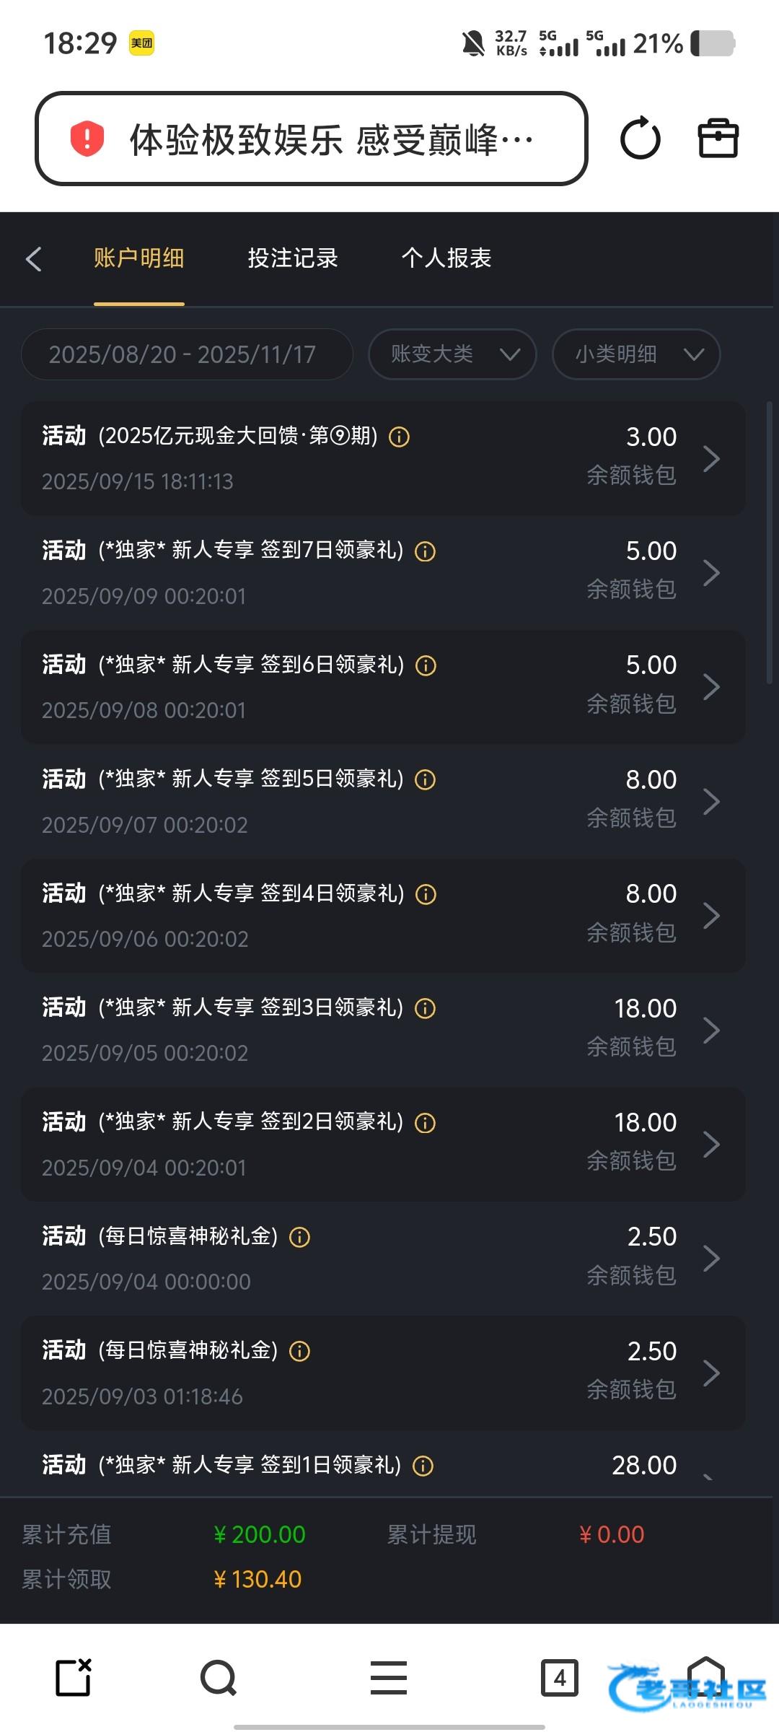Select the 账户明细 tab
The width and height of the screenshot is (779, 1732).
tap(138, 258)
